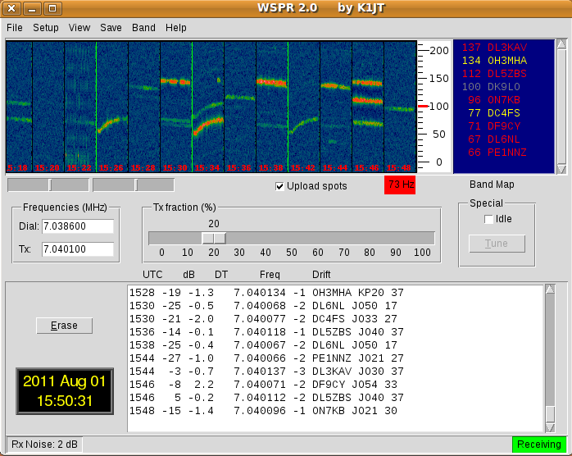This screenshot has width=572, height=456.
Task: Maximize the WSPR window
Action: 52,8
